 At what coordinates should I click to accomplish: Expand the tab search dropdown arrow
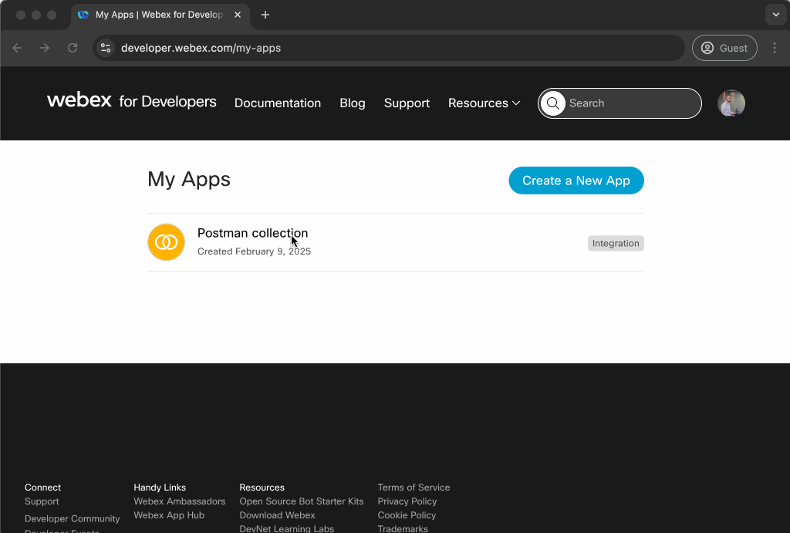point(775,15)
